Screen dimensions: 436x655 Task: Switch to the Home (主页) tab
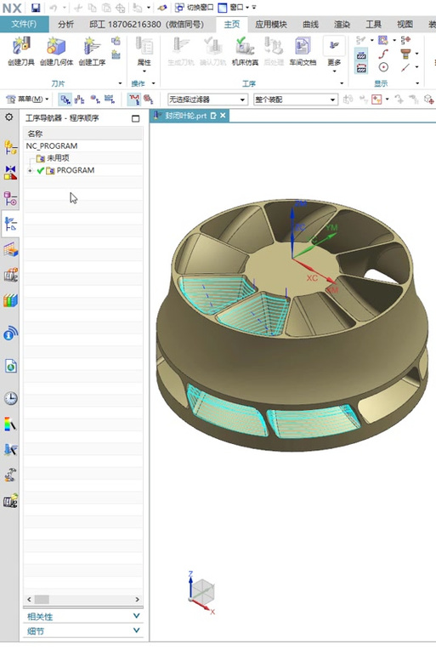[x=231, y=24]
